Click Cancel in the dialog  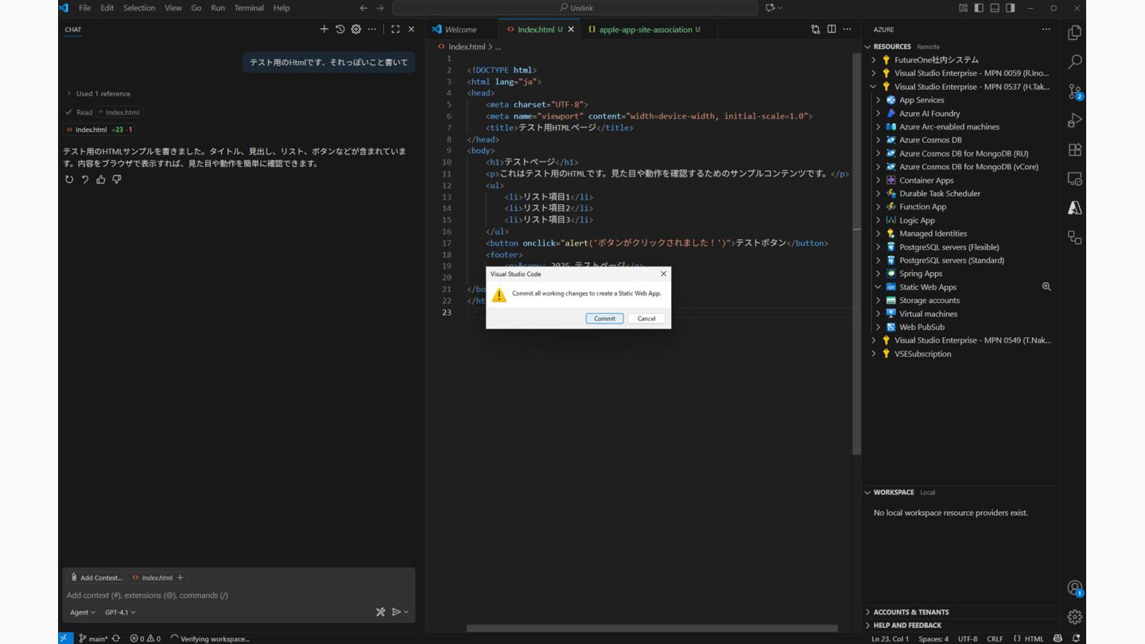646,318
